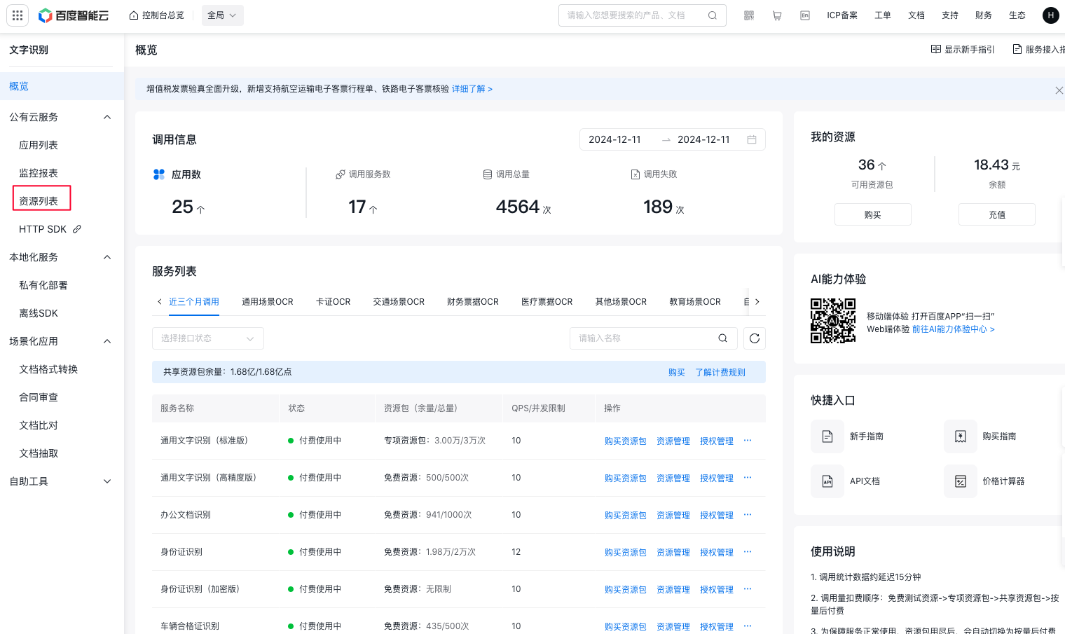Click the Baidu AI Cloud logo
This screenshot has height=634, width=1065.
(x=74, y=15)
